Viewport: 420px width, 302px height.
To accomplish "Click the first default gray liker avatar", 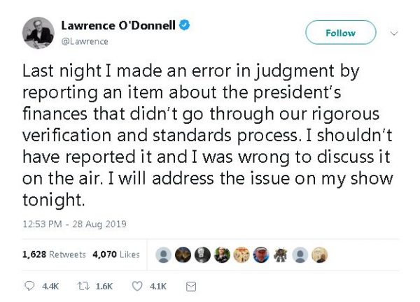I will coord(163,255).
